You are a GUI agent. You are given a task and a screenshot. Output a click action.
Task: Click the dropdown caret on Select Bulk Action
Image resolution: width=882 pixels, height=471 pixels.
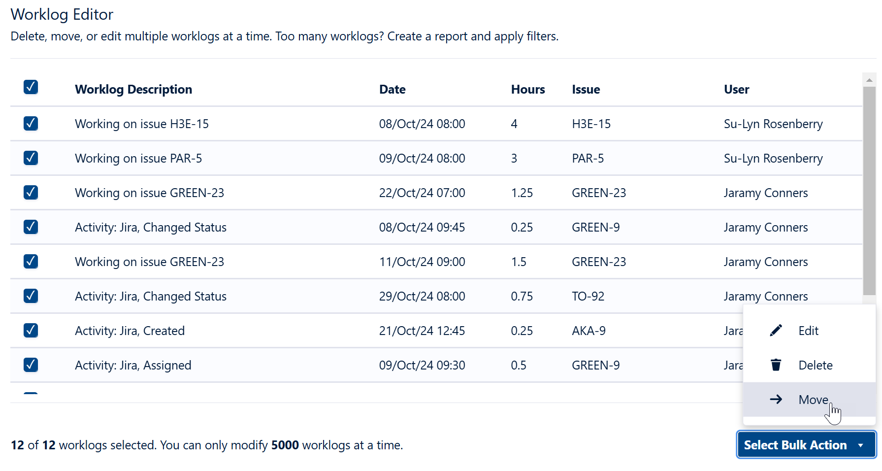point(861,444)
